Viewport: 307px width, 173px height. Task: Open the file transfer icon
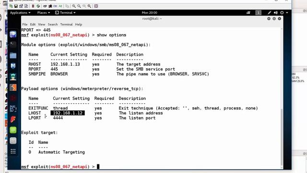click(x=67, y=6)
